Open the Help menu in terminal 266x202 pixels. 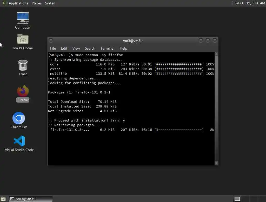pyautogui.click(x=123, y=48)
